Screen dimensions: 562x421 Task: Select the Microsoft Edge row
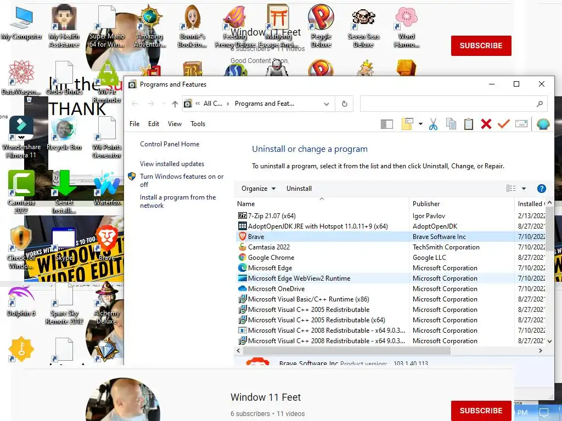(391, 268)
